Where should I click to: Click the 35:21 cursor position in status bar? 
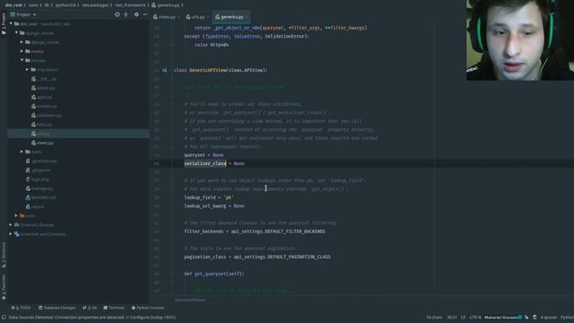452,318
